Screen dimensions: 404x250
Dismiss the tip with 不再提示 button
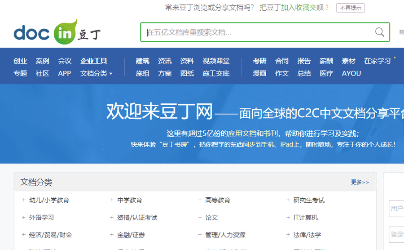point(351,8)
